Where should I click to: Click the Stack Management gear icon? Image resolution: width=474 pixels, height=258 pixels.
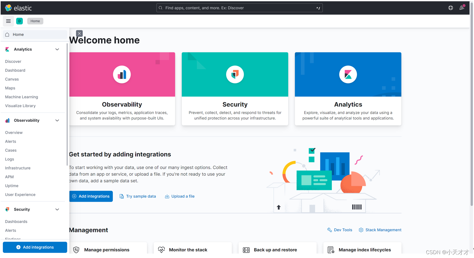(x=361, y=230)
